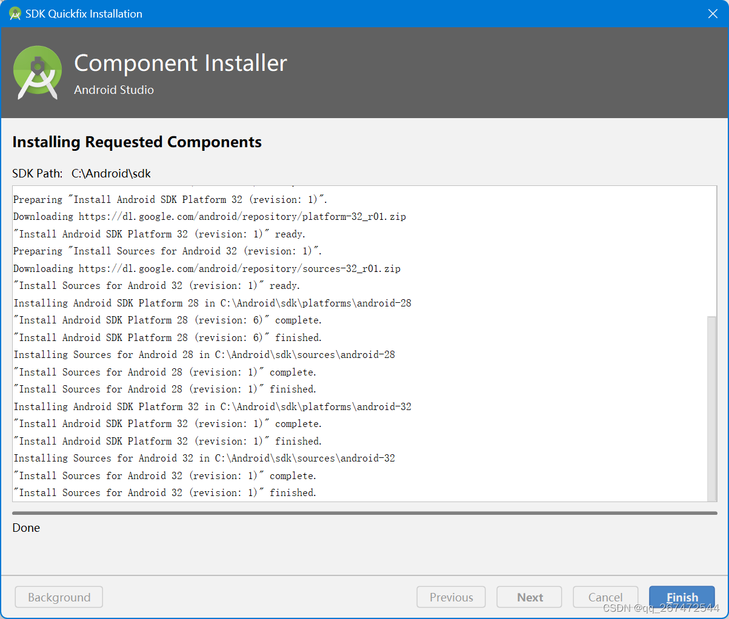729x619 pixels.
Task: Click the small Android Studio title bar icon
Action: click(x=15, y=13)
